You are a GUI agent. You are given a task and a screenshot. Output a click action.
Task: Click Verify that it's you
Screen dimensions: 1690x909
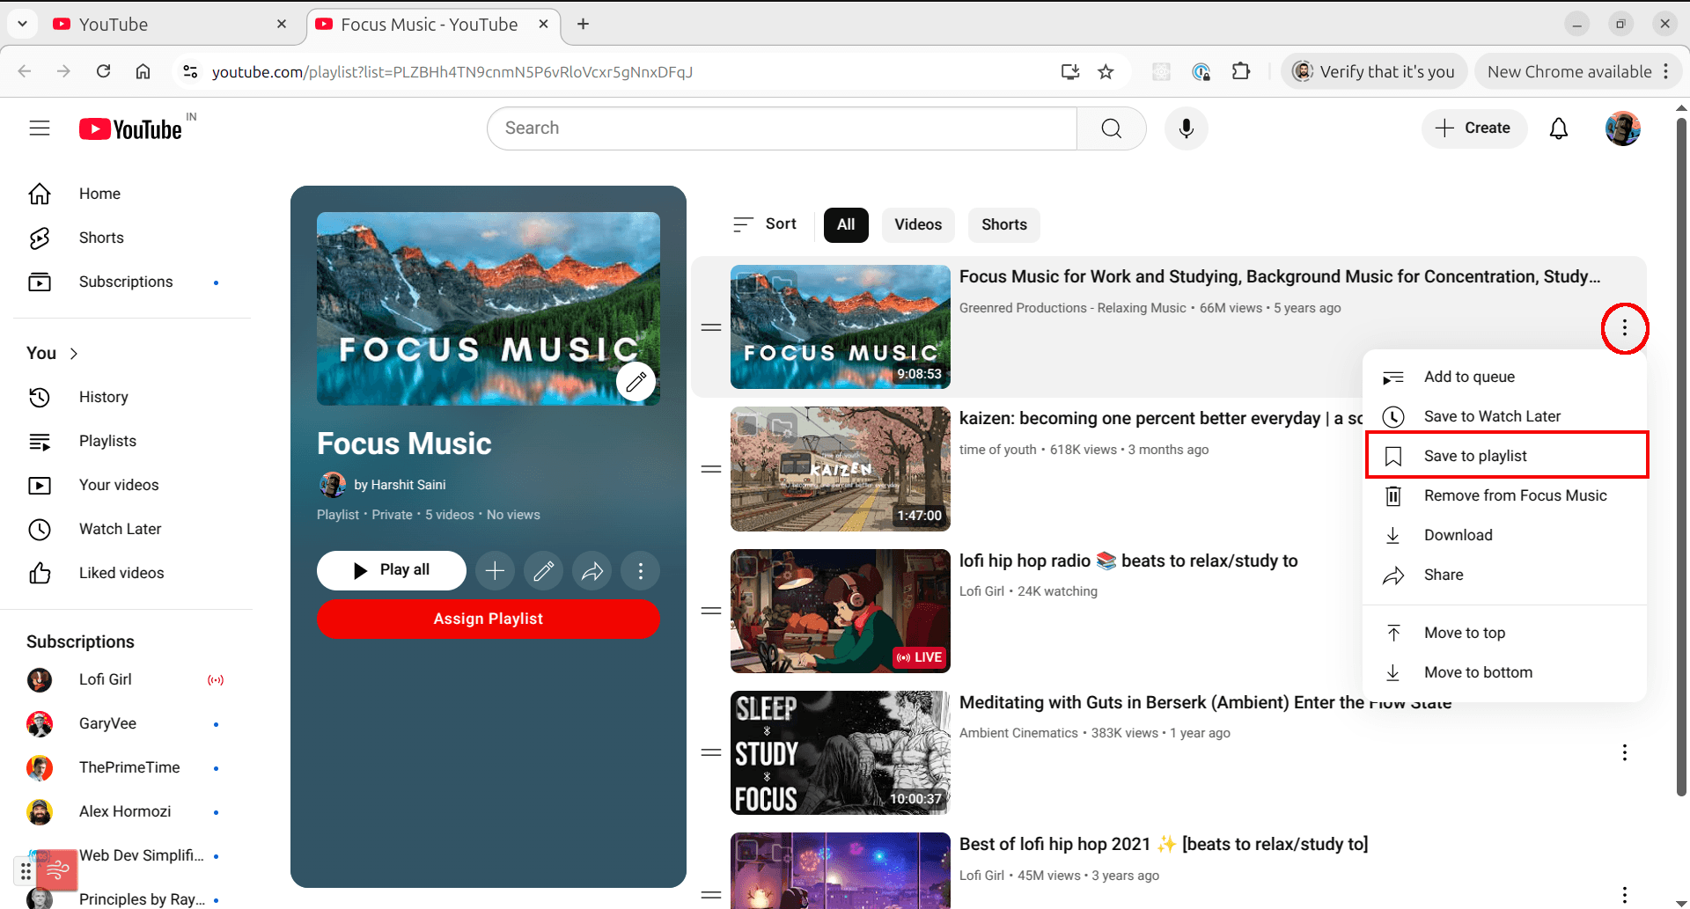click(1373, 71)
